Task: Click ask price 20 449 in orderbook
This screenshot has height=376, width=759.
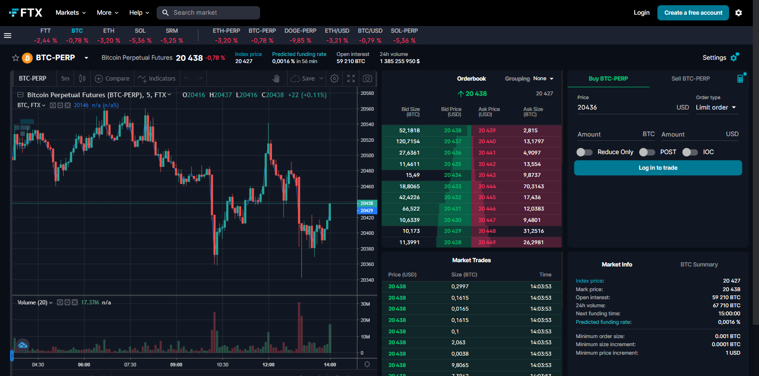Action: 487,242
